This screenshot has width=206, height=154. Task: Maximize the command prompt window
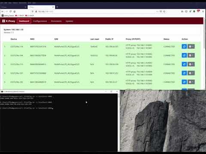[111, 92]
